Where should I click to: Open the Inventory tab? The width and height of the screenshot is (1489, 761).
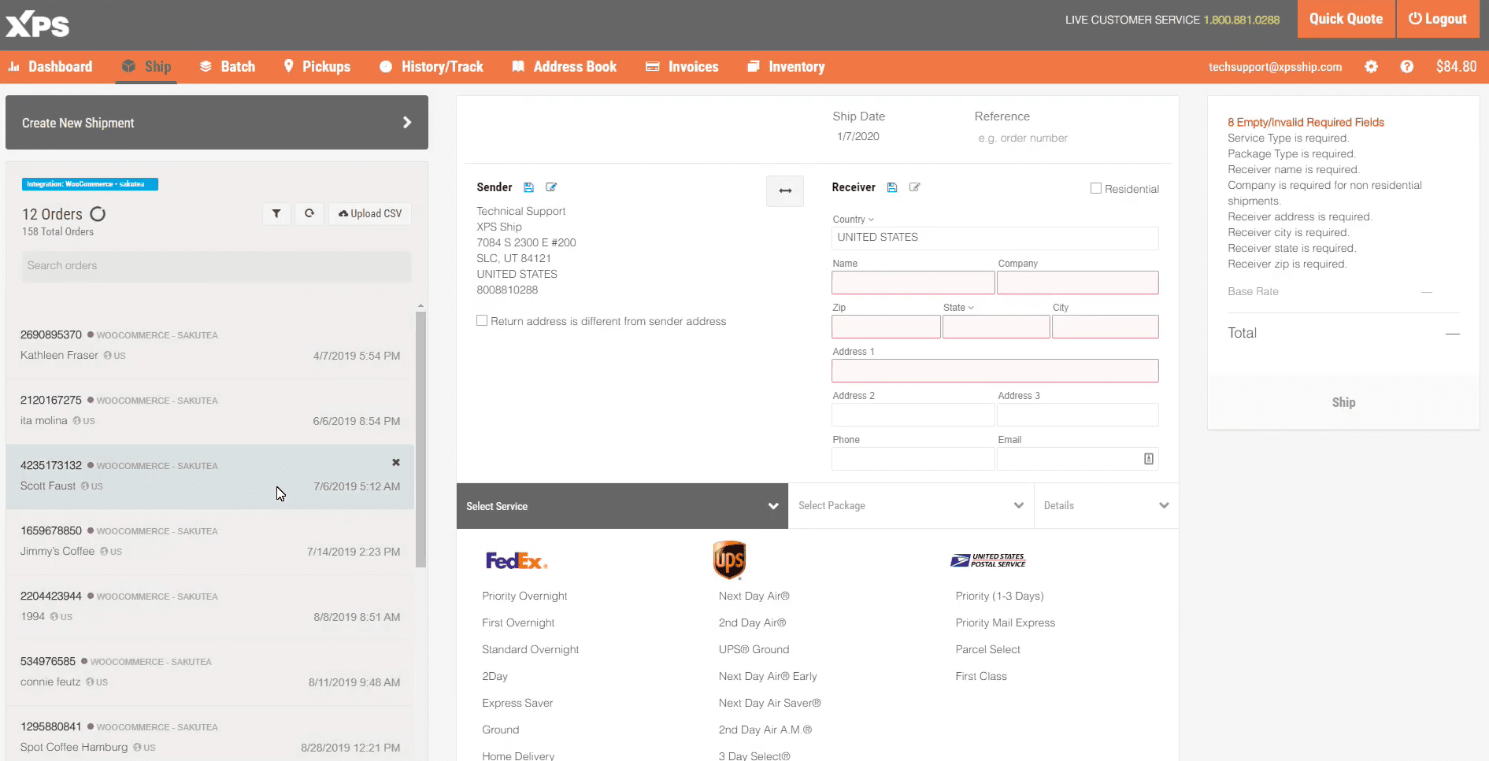click(786, 67)
